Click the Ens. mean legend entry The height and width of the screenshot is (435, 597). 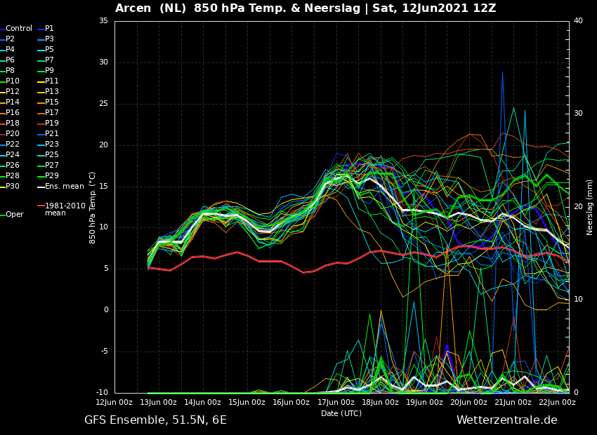click(60, 187)
